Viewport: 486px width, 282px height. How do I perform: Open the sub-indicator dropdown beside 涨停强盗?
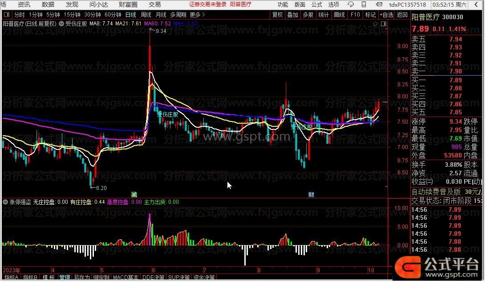[5, 202]
